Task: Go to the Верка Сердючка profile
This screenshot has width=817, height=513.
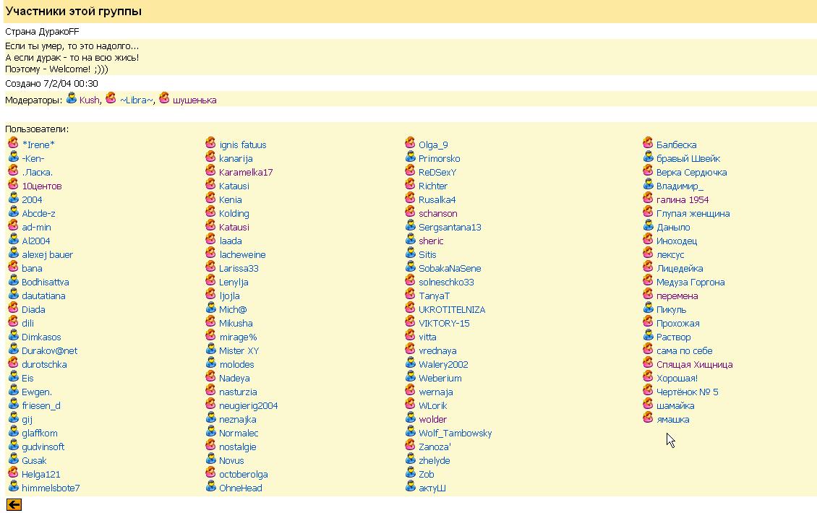Action: click(691, 173)
